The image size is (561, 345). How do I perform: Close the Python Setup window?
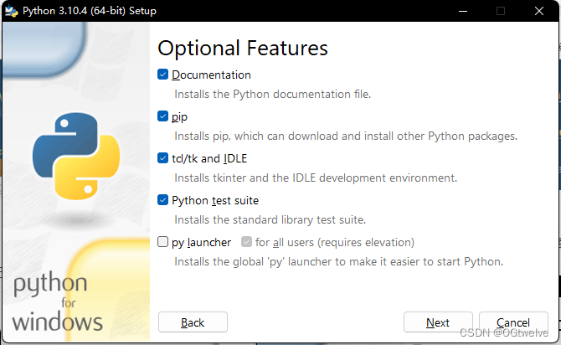point(539,11)
